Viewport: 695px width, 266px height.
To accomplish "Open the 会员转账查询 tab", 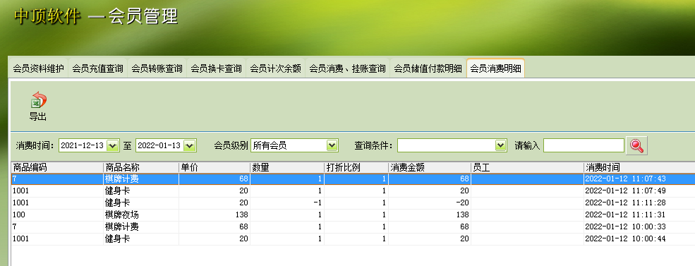I will pos(157,68).
